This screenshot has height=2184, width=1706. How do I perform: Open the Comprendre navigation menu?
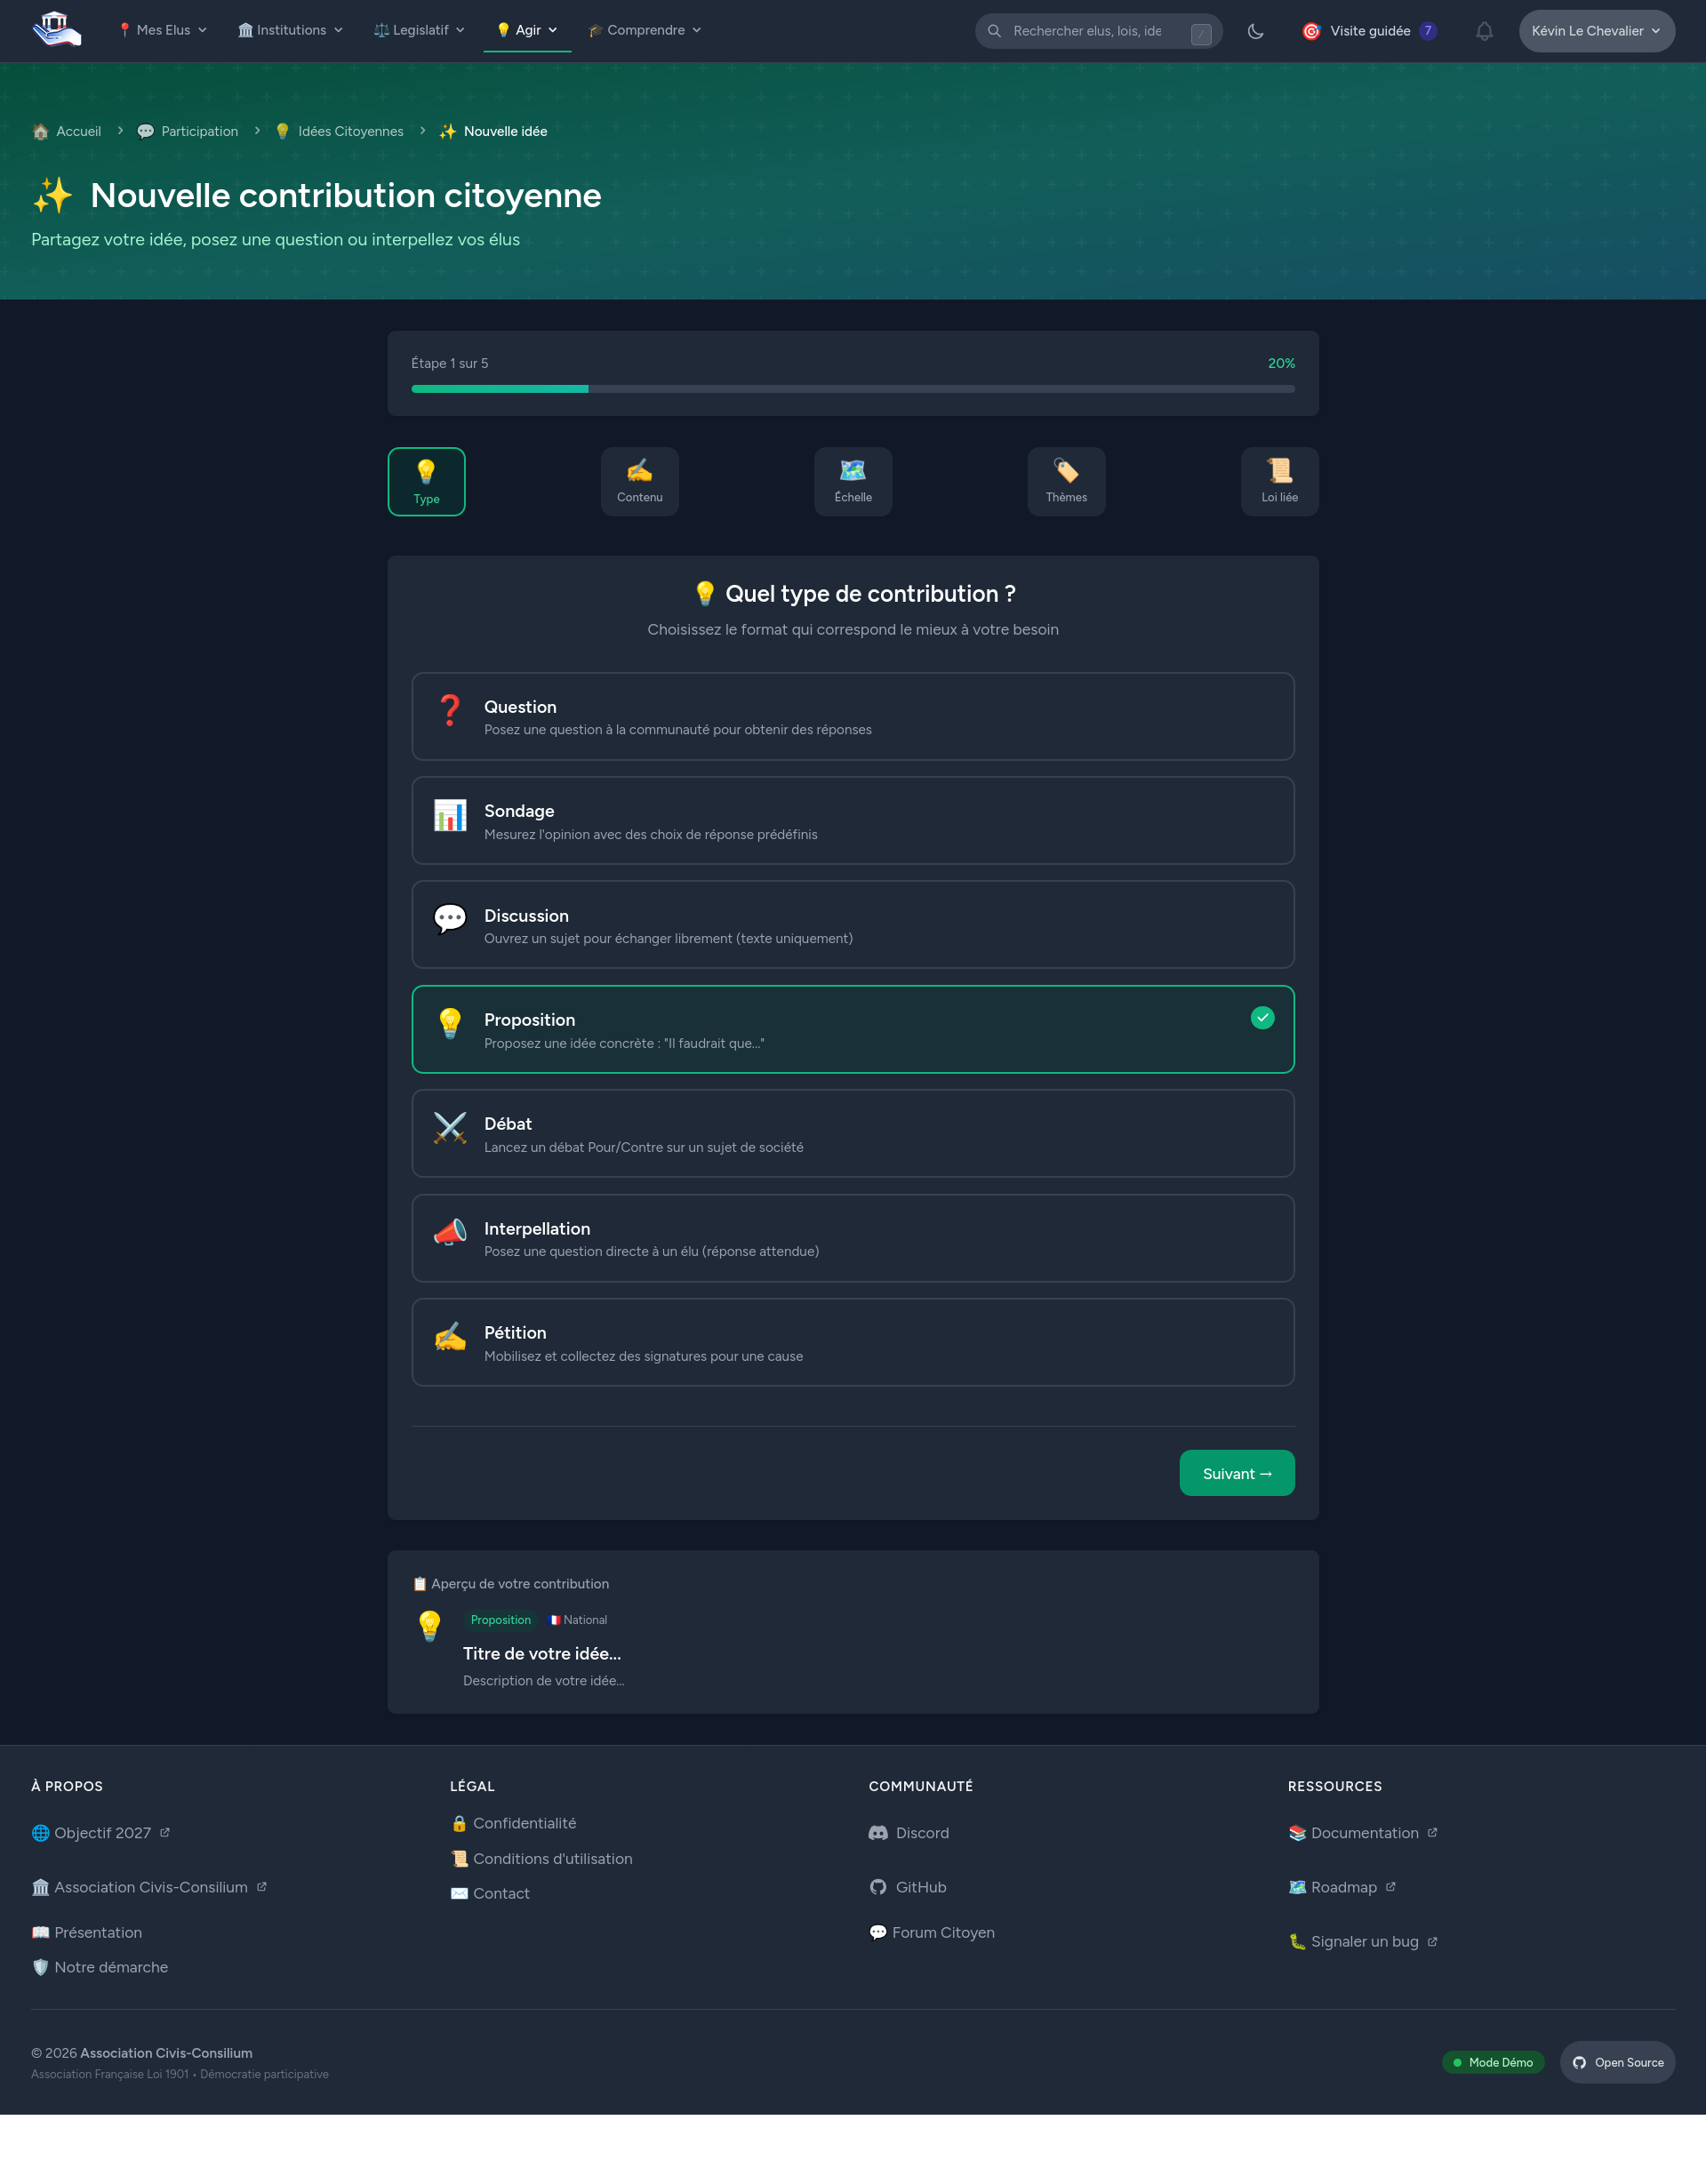pyautogui.click(x=645, y=30)
